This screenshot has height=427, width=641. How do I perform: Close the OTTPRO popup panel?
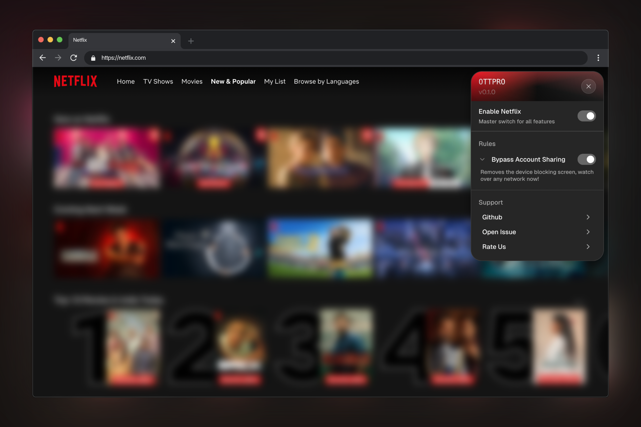coord(588,86)
